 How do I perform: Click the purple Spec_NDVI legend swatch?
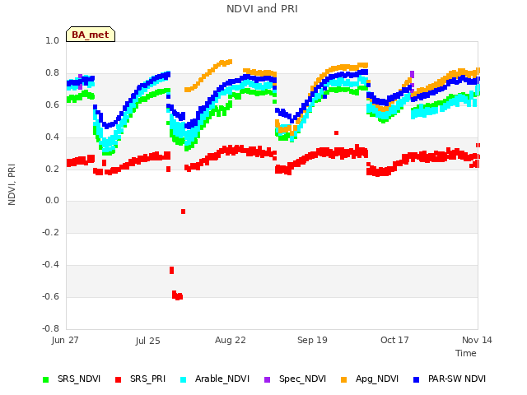(267, 379)
